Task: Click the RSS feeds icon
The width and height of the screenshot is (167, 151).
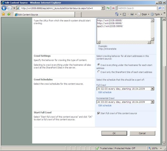Action: click(x=124, y=14)
